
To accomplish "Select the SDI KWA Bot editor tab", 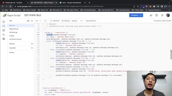I will [x=44, y=3].
